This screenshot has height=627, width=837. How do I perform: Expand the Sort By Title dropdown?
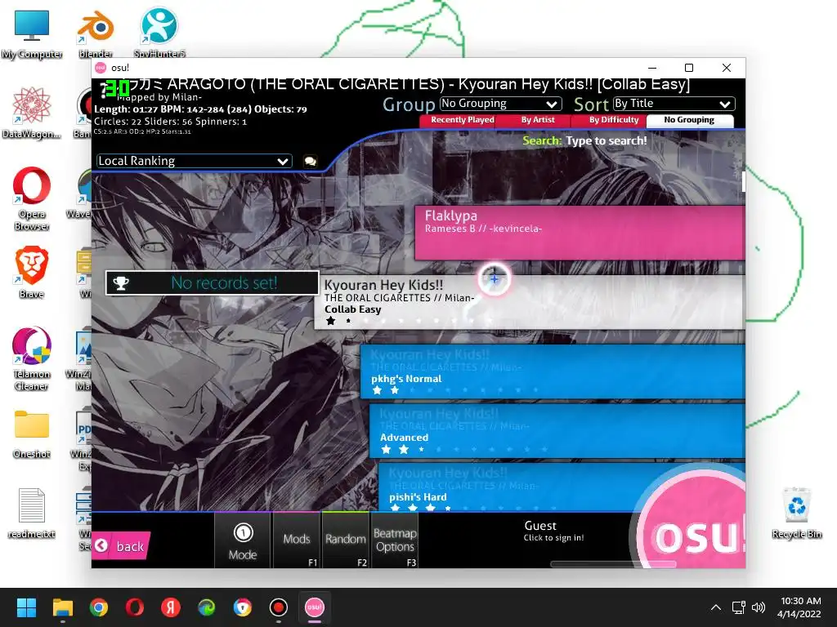coord(674,104)
